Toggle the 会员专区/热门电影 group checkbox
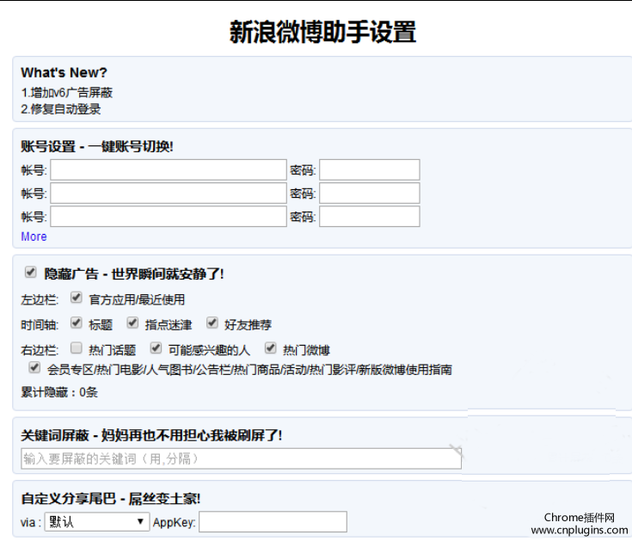The width and height of the screenshot is (632, 541). 34,367
